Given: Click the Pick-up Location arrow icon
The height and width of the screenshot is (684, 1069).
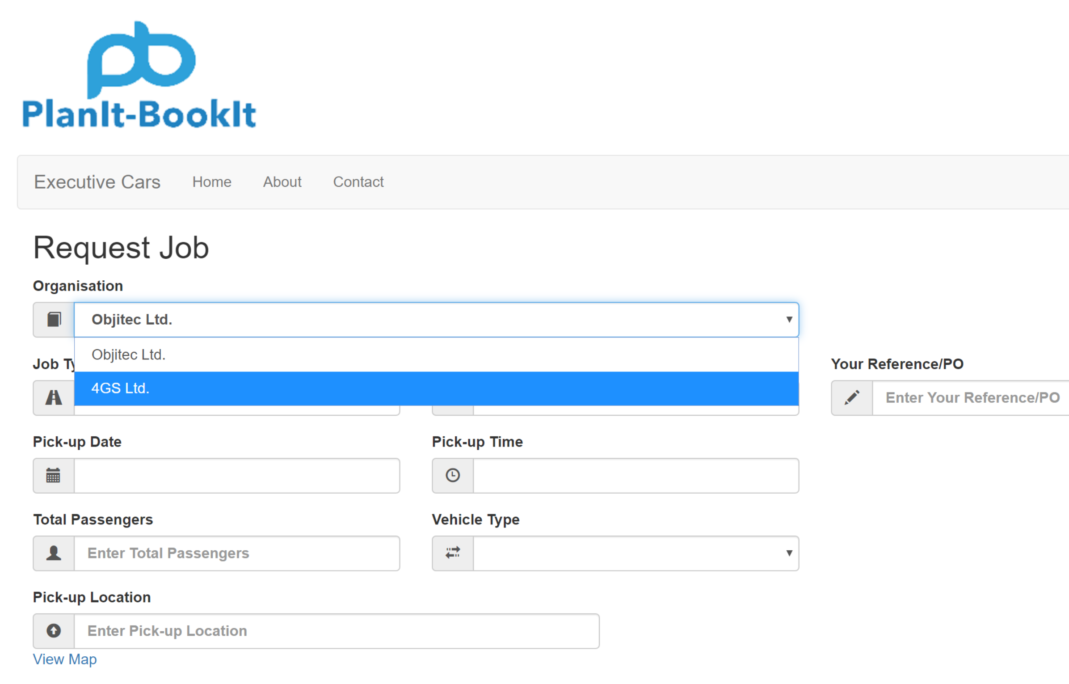Looking at the screenshot, I should [x=54, y=631].
